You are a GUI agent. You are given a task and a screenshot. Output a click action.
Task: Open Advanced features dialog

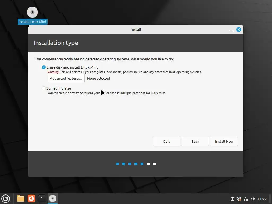66,78
